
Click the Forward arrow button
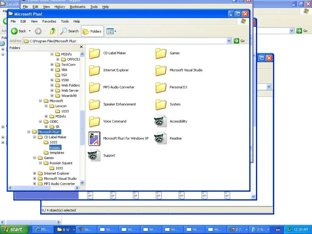[x=38, y=31]
